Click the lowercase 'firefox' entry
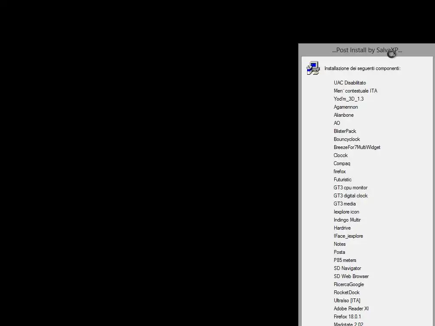435x326 pixels. tap(339, 171)
